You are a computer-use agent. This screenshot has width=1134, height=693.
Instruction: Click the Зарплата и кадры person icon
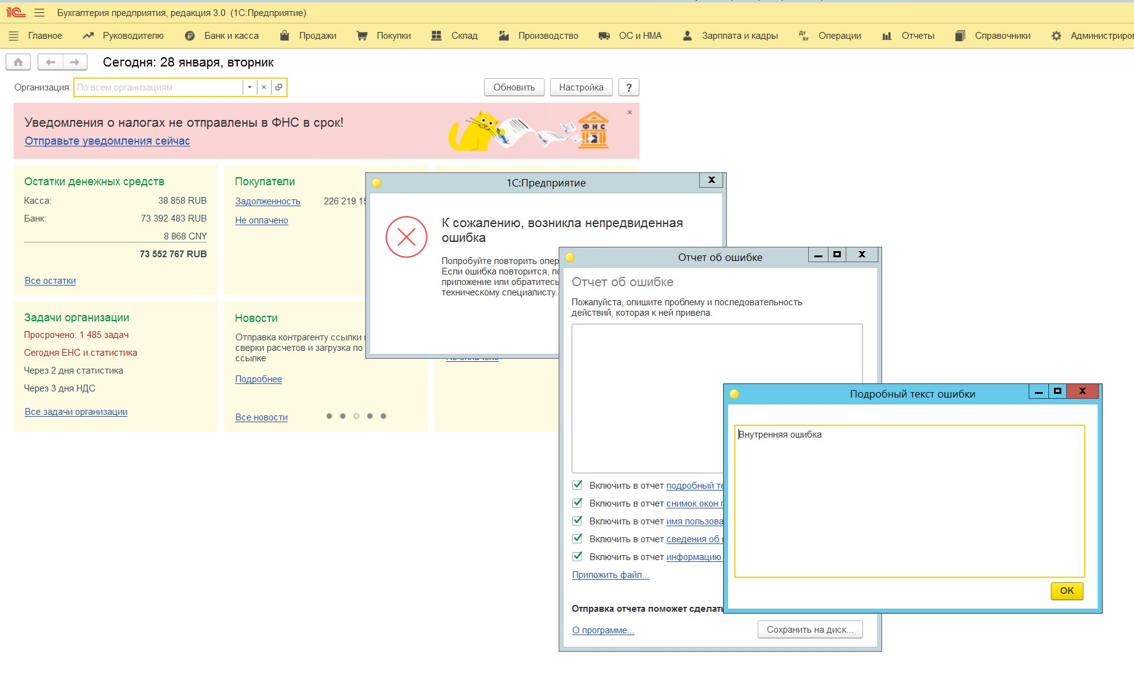point(687,36)
